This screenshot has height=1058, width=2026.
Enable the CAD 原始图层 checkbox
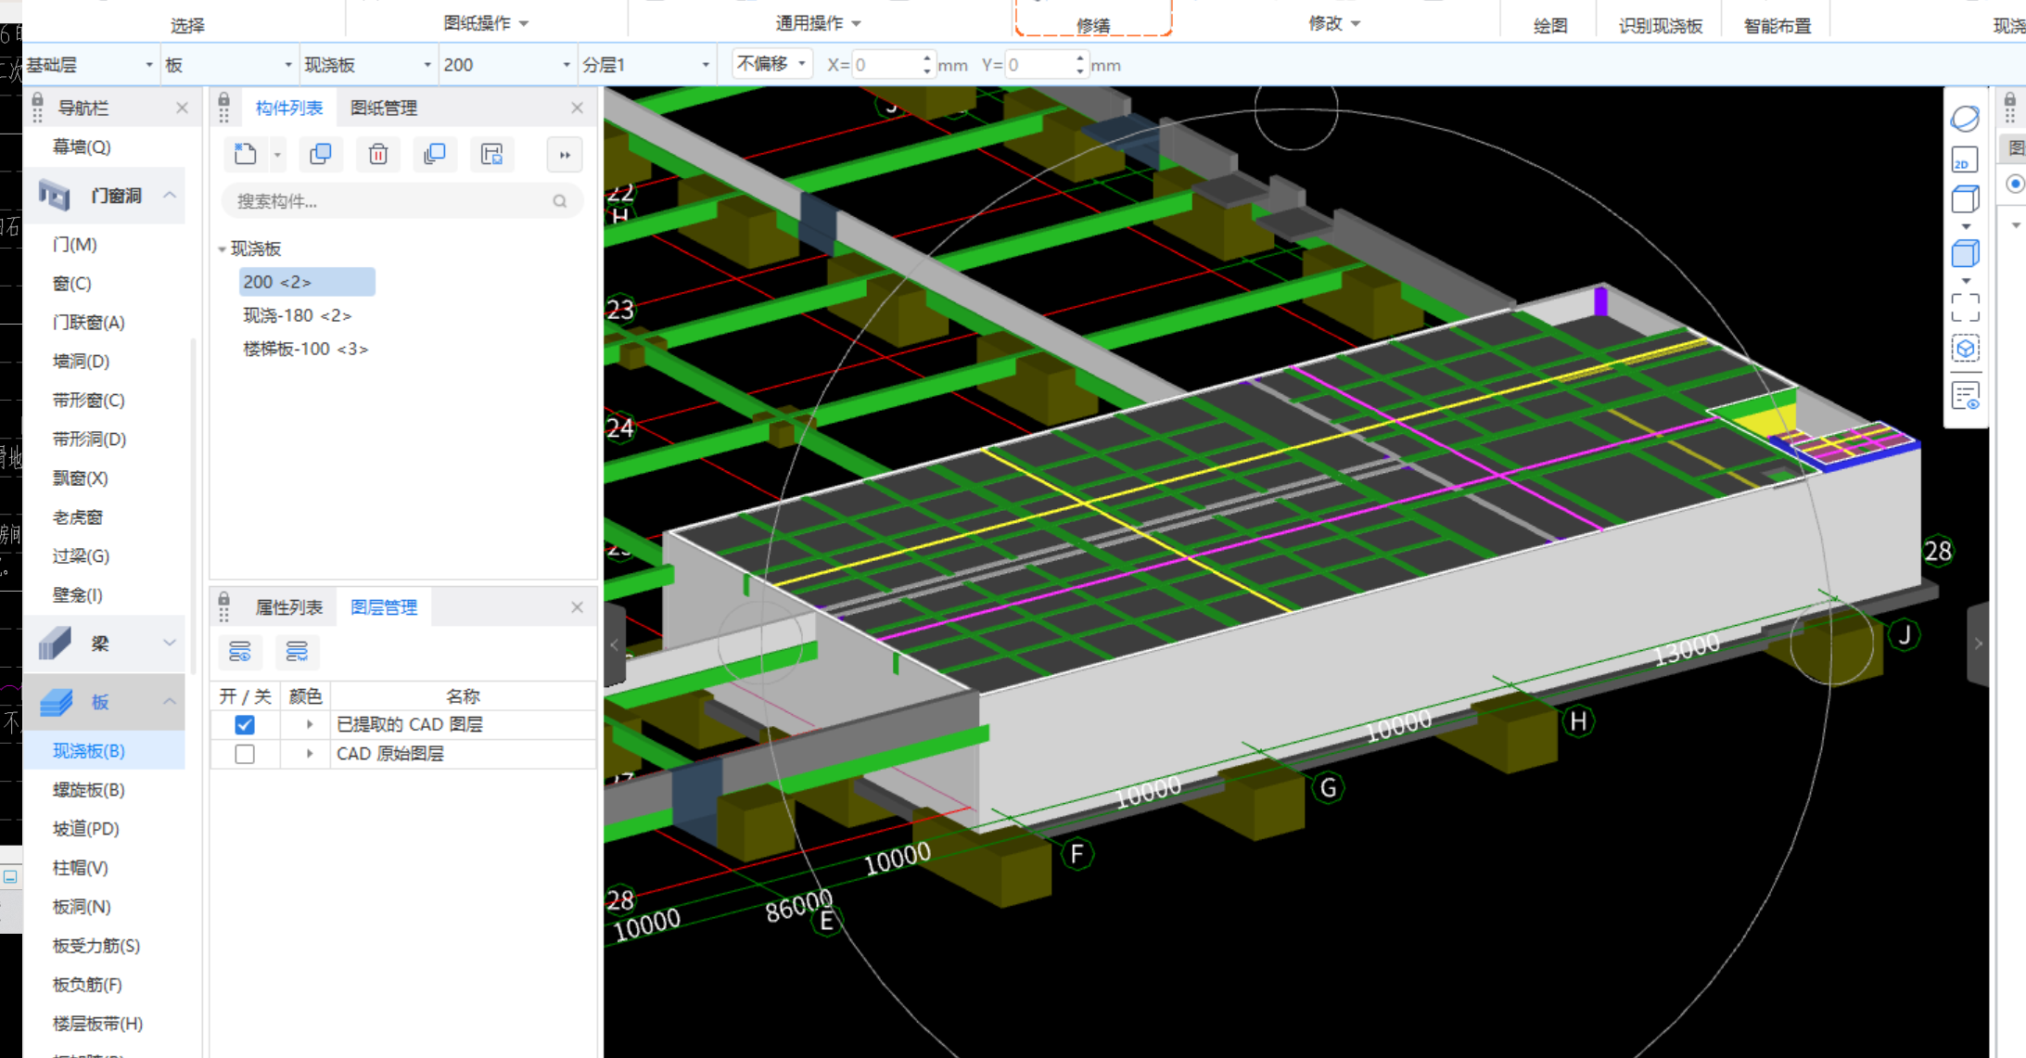click(x=245, y=754)
